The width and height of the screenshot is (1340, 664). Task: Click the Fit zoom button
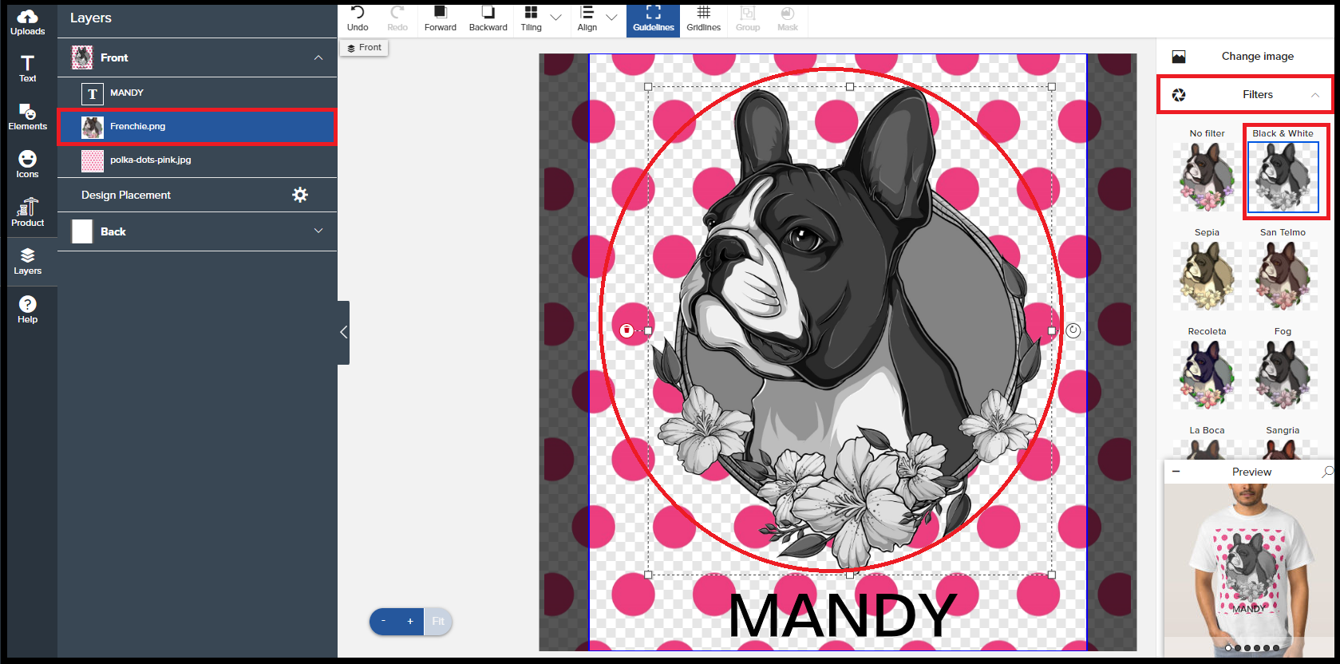[438, 621]
